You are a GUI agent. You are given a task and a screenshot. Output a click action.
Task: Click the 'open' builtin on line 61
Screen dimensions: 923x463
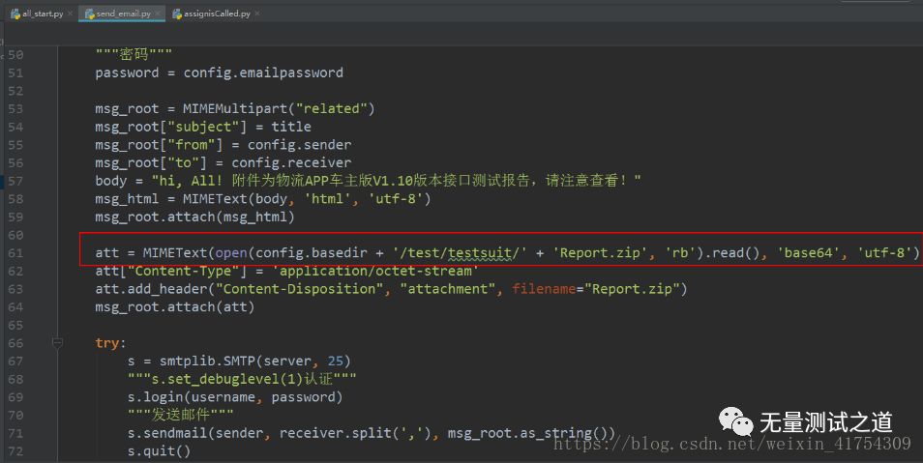[x=231, y=253]
